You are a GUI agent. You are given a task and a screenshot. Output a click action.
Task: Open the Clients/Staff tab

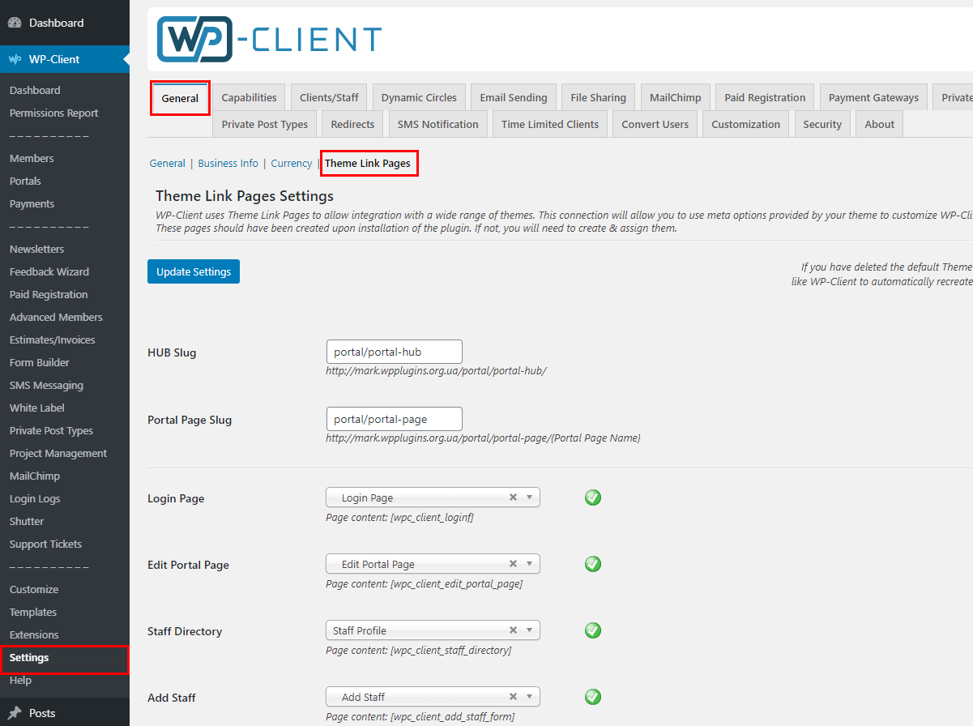point(329,97)
